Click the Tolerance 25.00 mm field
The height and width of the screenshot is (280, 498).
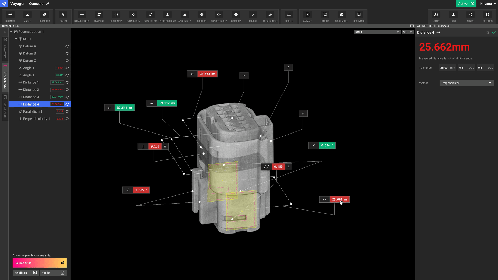(x=447, y=68)
